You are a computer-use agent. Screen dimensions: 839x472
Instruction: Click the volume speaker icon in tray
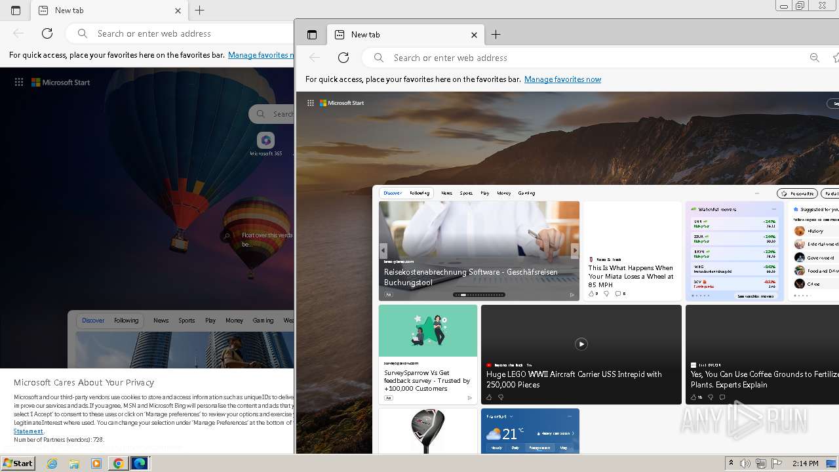pyautogui.click(x=745, y=463)
